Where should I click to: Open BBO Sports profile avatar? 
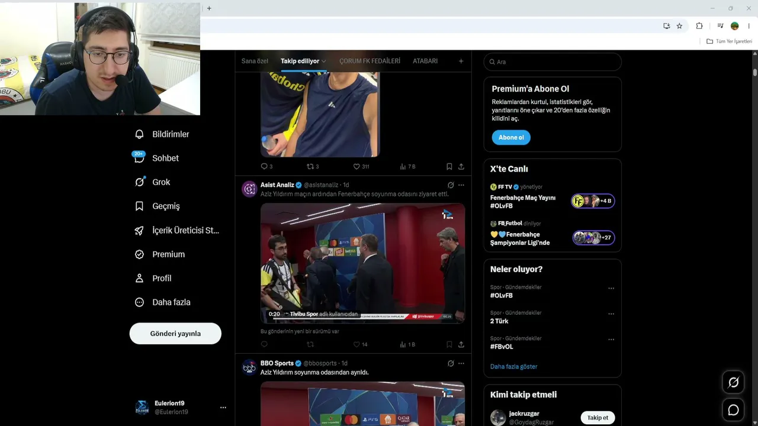tap(249, 367)
